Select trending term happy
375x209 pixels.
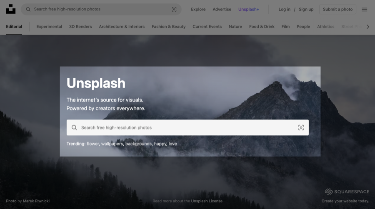click(x=160, y=144)
